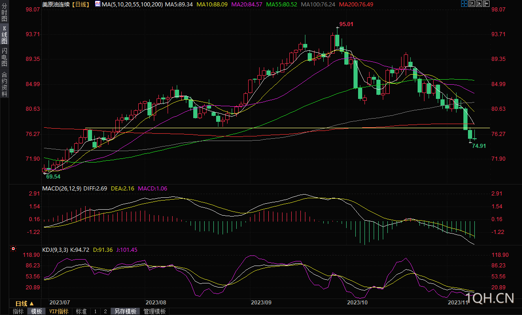Select template number 1
The height and width of the screenshot is (315, 522).
[95, 311]
